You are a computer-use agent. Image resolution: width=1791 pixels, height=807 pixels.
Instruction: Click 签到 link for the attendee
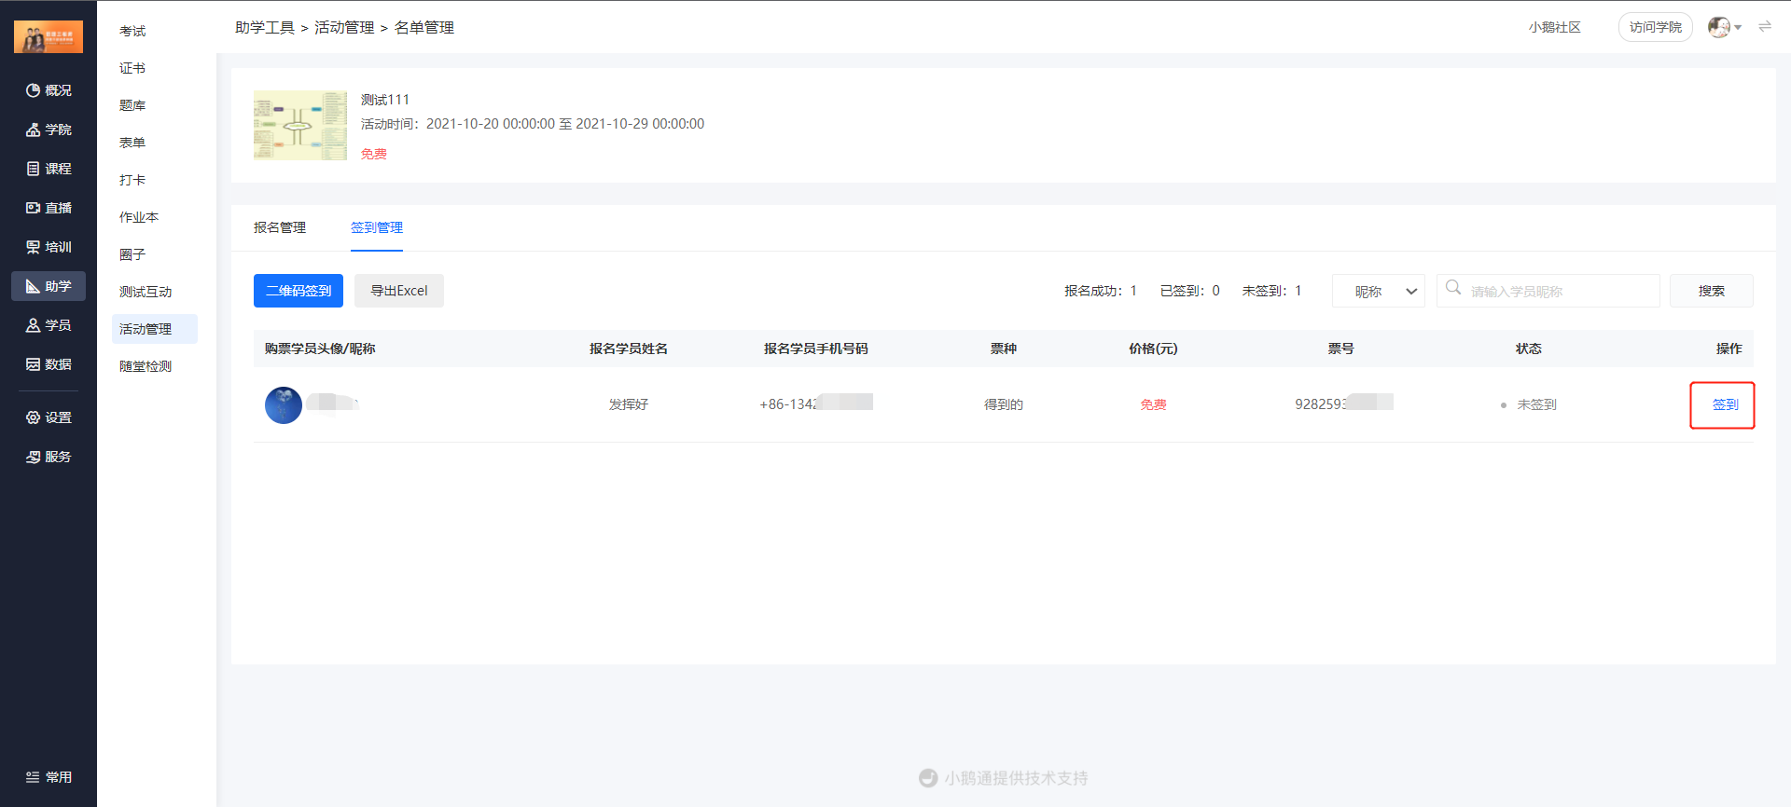point(1725,404)
